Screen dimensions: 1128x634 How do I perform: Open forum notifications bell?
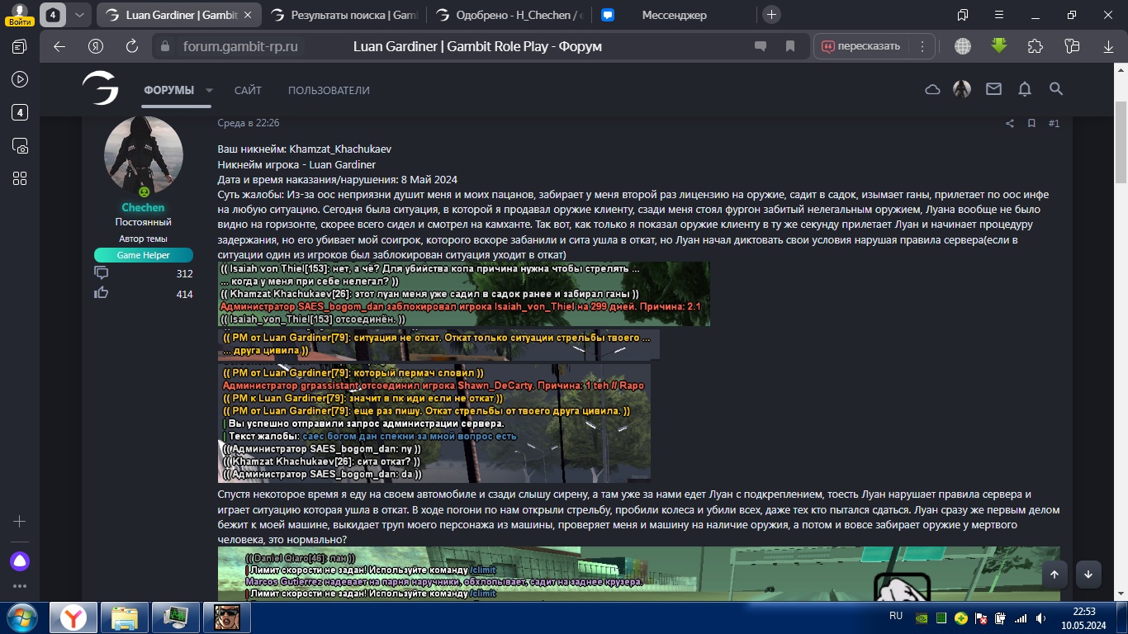(1025, 89)
